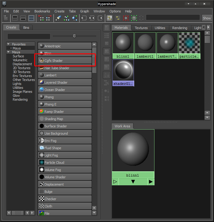214x222 pixels.
Task: Create a Particle Cloud node
Action: (65, 163)
